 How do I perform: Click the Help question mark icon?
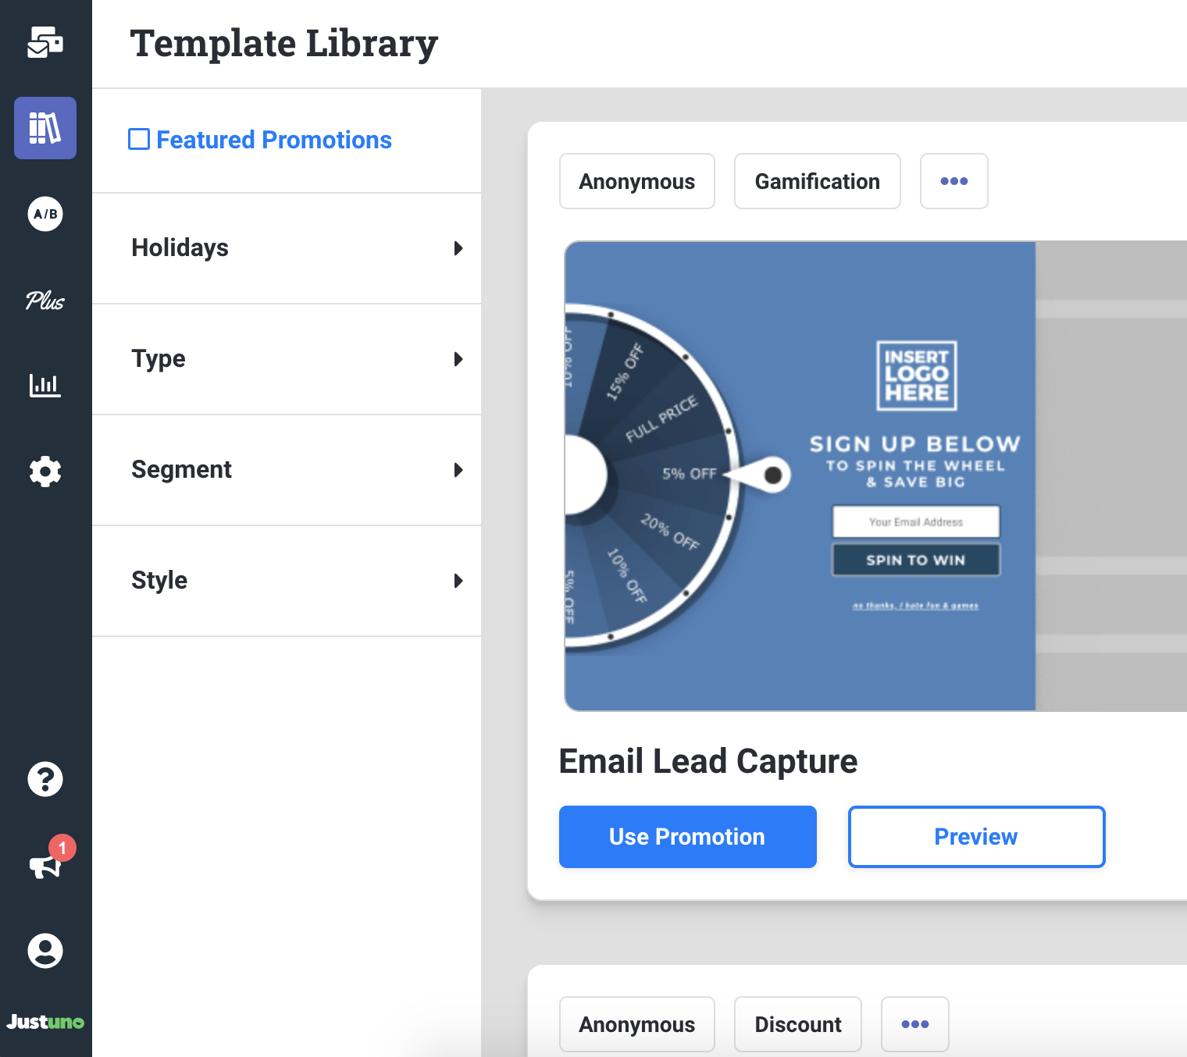click(x=45, y=778)
